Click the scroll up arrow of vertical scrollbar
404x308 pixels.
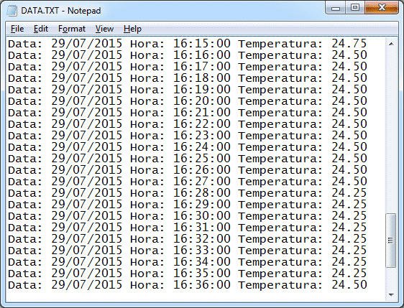[x=391, y=44]
